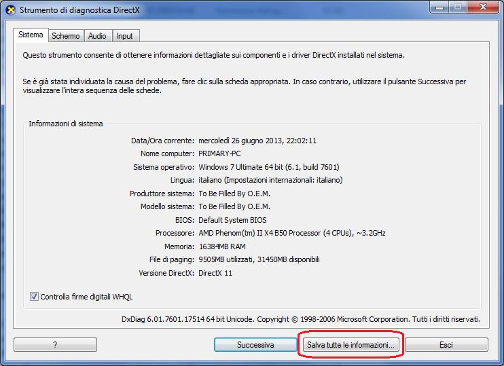Click the DirectX icon in the title bar
The width and height of the screenshot is (504, 366).
tap(11, 10)
